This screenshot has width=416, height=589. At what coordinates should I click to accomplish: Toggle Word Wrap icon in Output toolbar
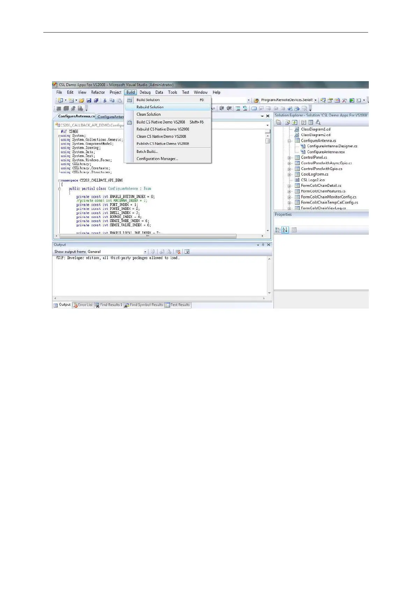tap(187, 251)
